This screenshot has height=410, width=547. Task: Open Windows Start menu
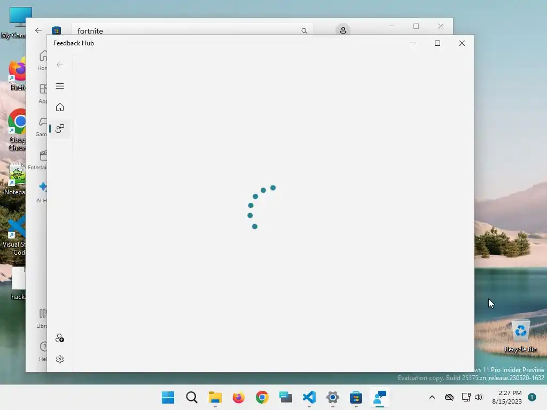(168, 397)
